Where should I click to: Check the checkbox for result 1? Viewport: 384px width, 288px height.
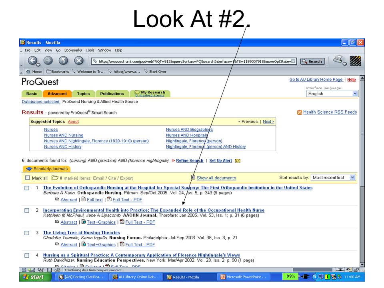(x=27, y=188)
